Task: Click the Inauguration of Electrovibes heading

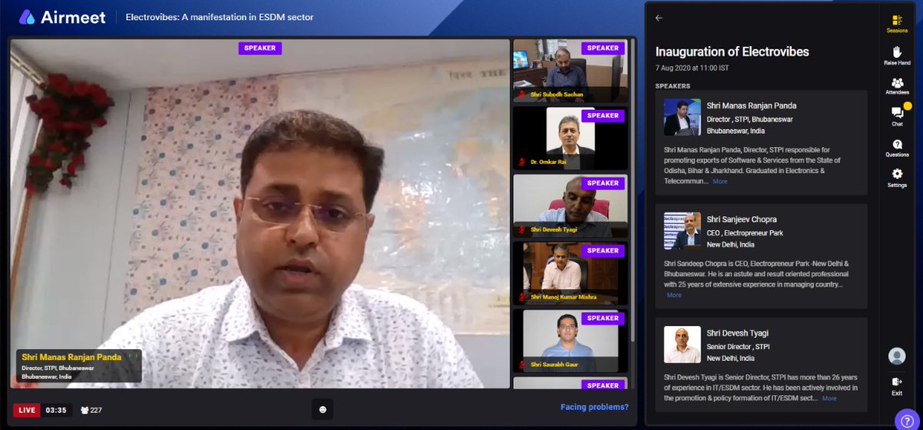Action: click(732, 52)
